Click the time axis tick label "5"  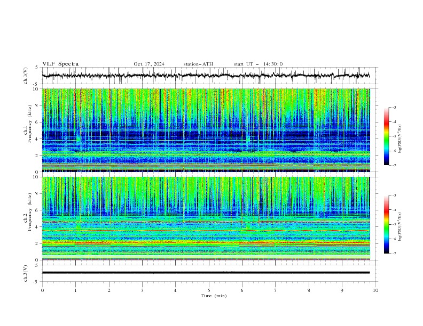pyautogui.click(x=209, y=290)
